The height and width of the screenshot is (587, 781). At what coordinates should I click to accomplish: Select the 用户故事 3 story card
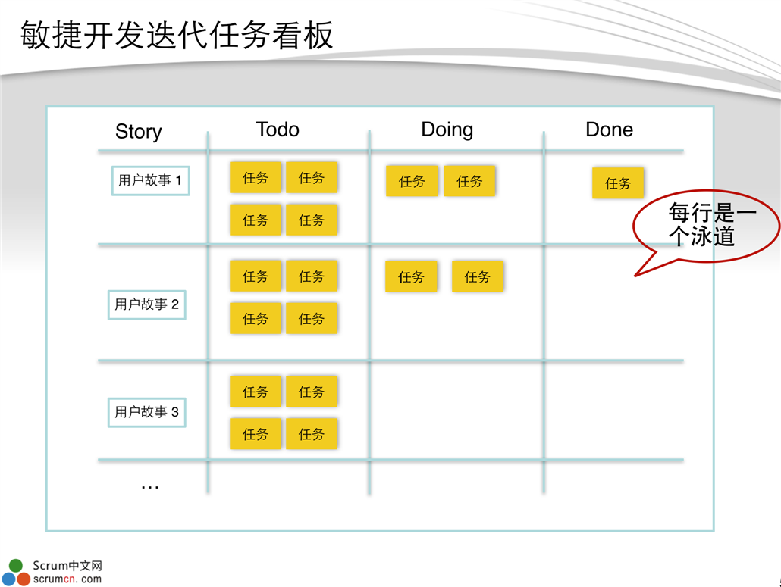pyautogui.click(x=146, y=412)
